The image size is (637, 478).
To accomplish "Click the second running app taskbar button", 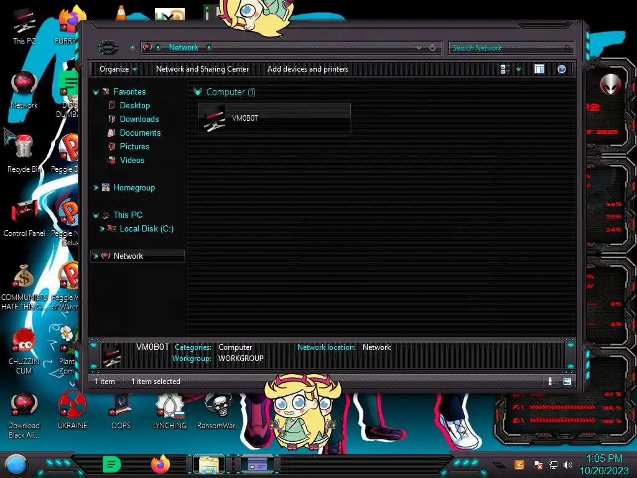I will (x=258, y=464).
